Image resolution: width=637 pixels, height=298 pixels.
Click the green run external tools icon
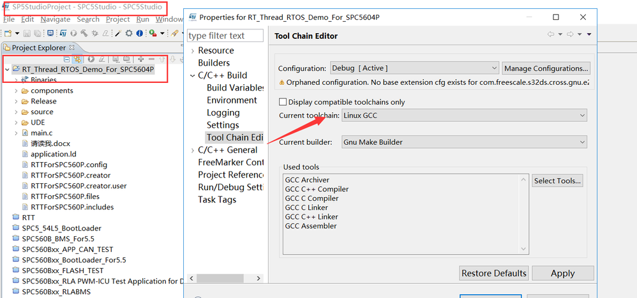[153, 33]
